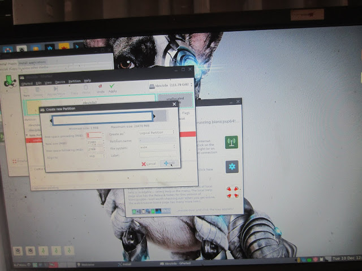362x271 pixels.
Task: Click the Cancel button in Create new Partition
Action: point(149,164)
